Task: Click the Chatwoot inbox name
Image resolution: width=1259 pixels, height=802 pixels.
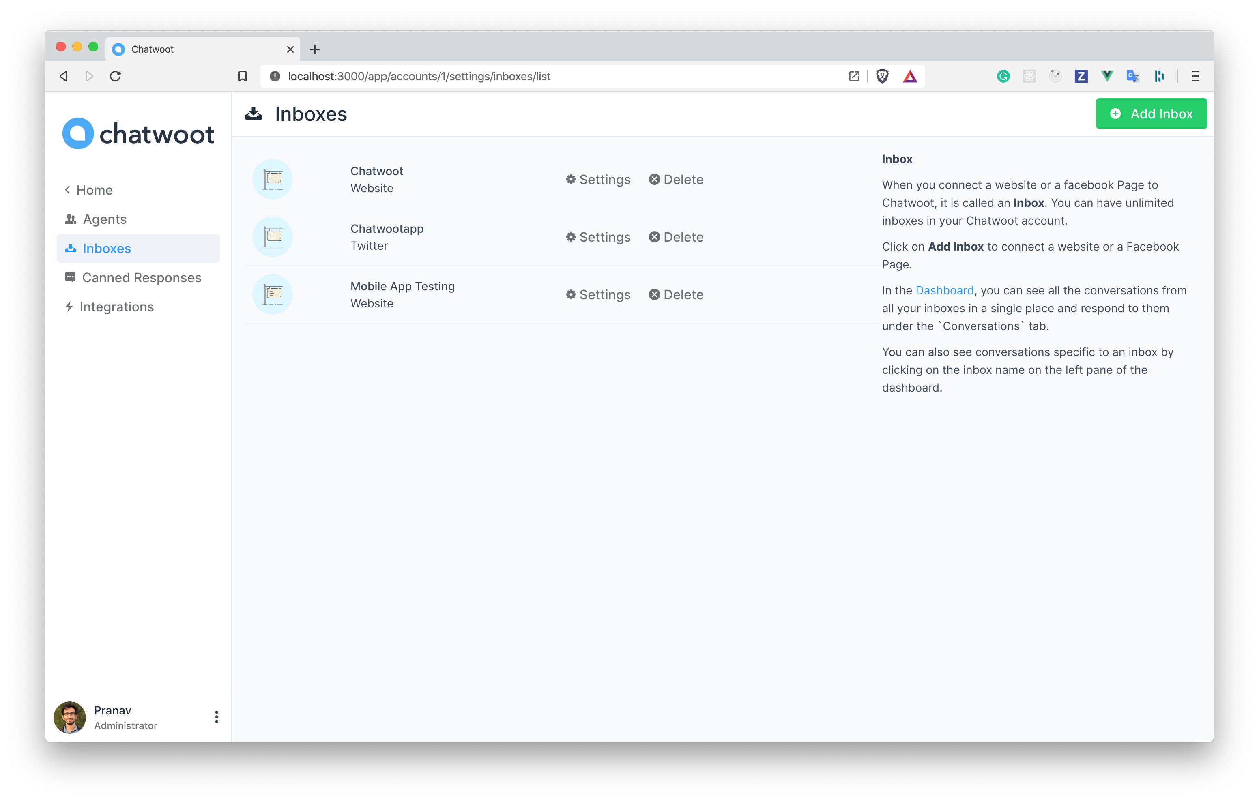Action: point(376,171)
